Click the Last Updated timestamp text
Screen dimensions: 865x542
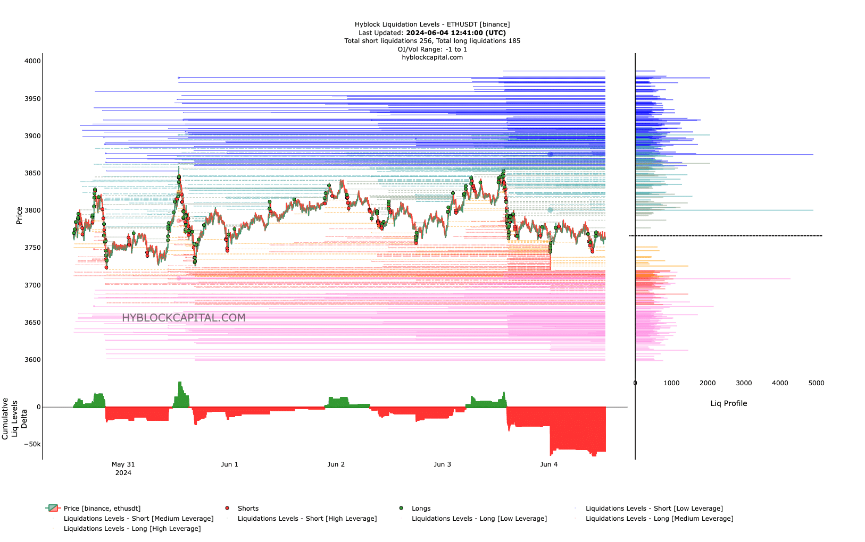click(x=432, y=33)
